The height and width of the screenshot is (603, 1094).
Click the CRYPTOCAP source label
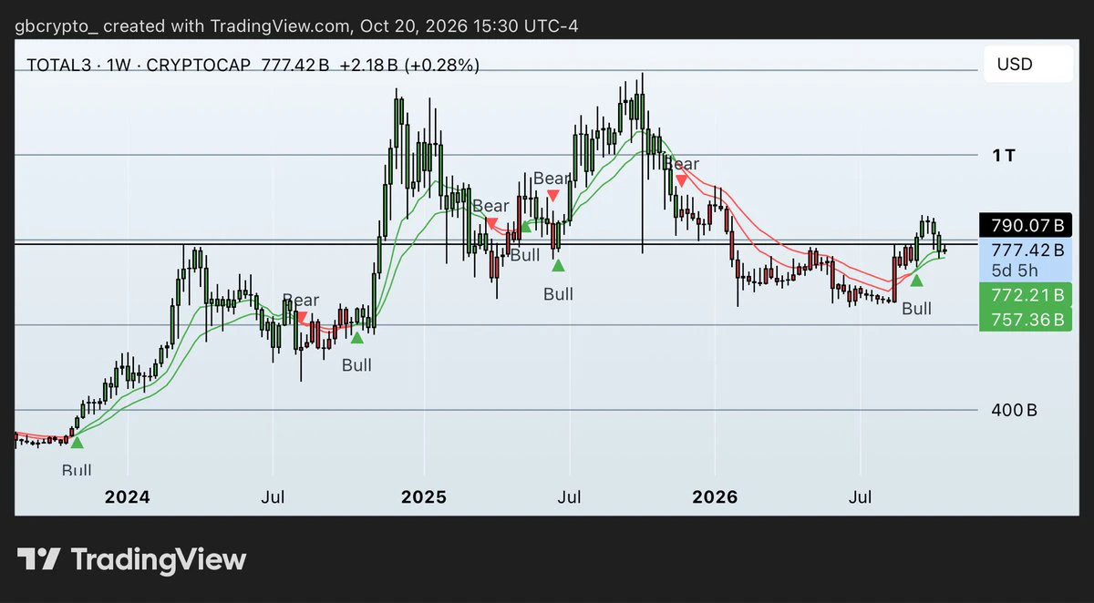pyautogui.click(x=199, y=66)
